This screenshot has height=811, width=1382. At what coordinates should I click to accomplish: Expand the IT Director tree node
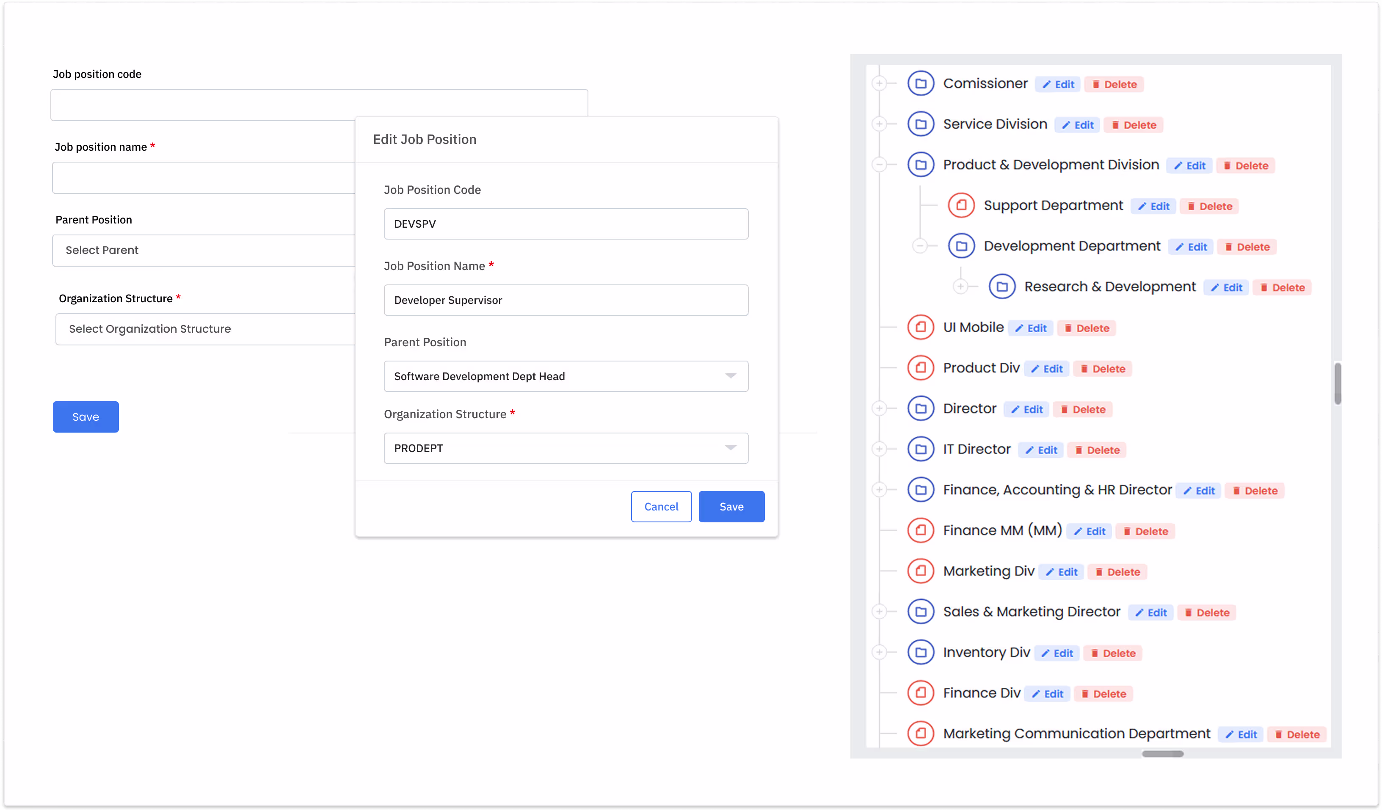(x=879, y=449)
